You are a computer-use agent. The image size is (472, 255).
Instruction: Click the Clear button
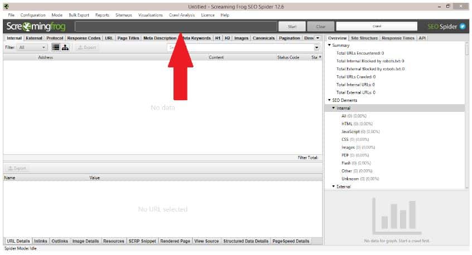pos(321,26)
